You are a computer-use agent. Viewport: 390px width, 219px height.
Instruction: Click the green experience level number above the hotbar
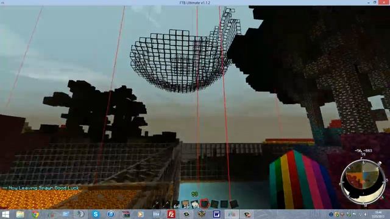pyautogui.click(x=195, y=194)
